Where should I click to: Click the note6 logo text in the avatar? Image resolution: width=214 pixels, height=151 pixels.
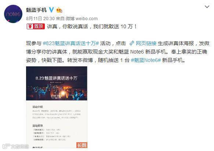tap(13, 14)
